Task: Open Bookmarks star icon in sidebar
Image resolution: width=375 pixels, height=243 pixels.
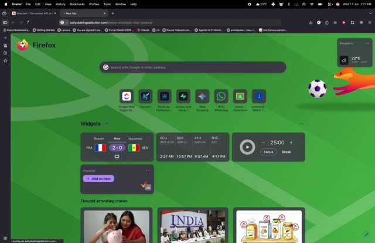Action: [5, 61]
